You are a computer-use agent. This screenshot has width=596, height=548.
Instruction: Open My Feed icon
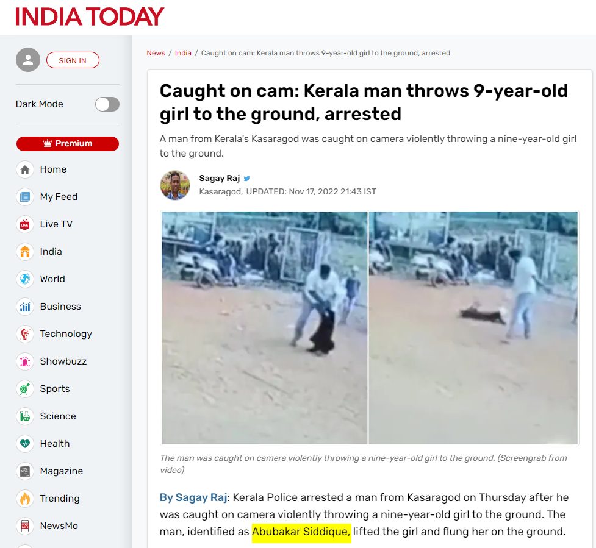tap(25, 197)
